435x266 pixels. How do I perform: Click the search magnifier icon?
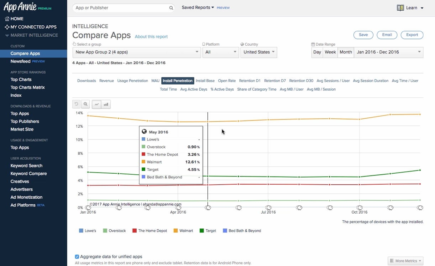coord(171,8)
